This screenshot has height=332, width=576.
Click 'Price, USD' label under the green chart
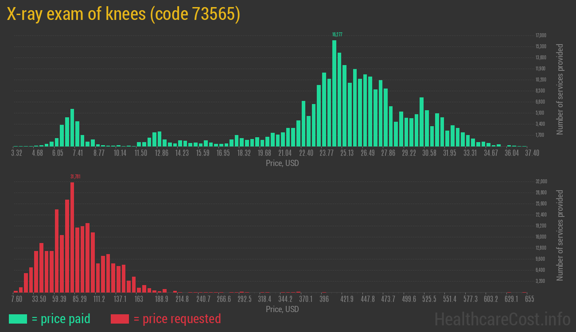point(282,163)
